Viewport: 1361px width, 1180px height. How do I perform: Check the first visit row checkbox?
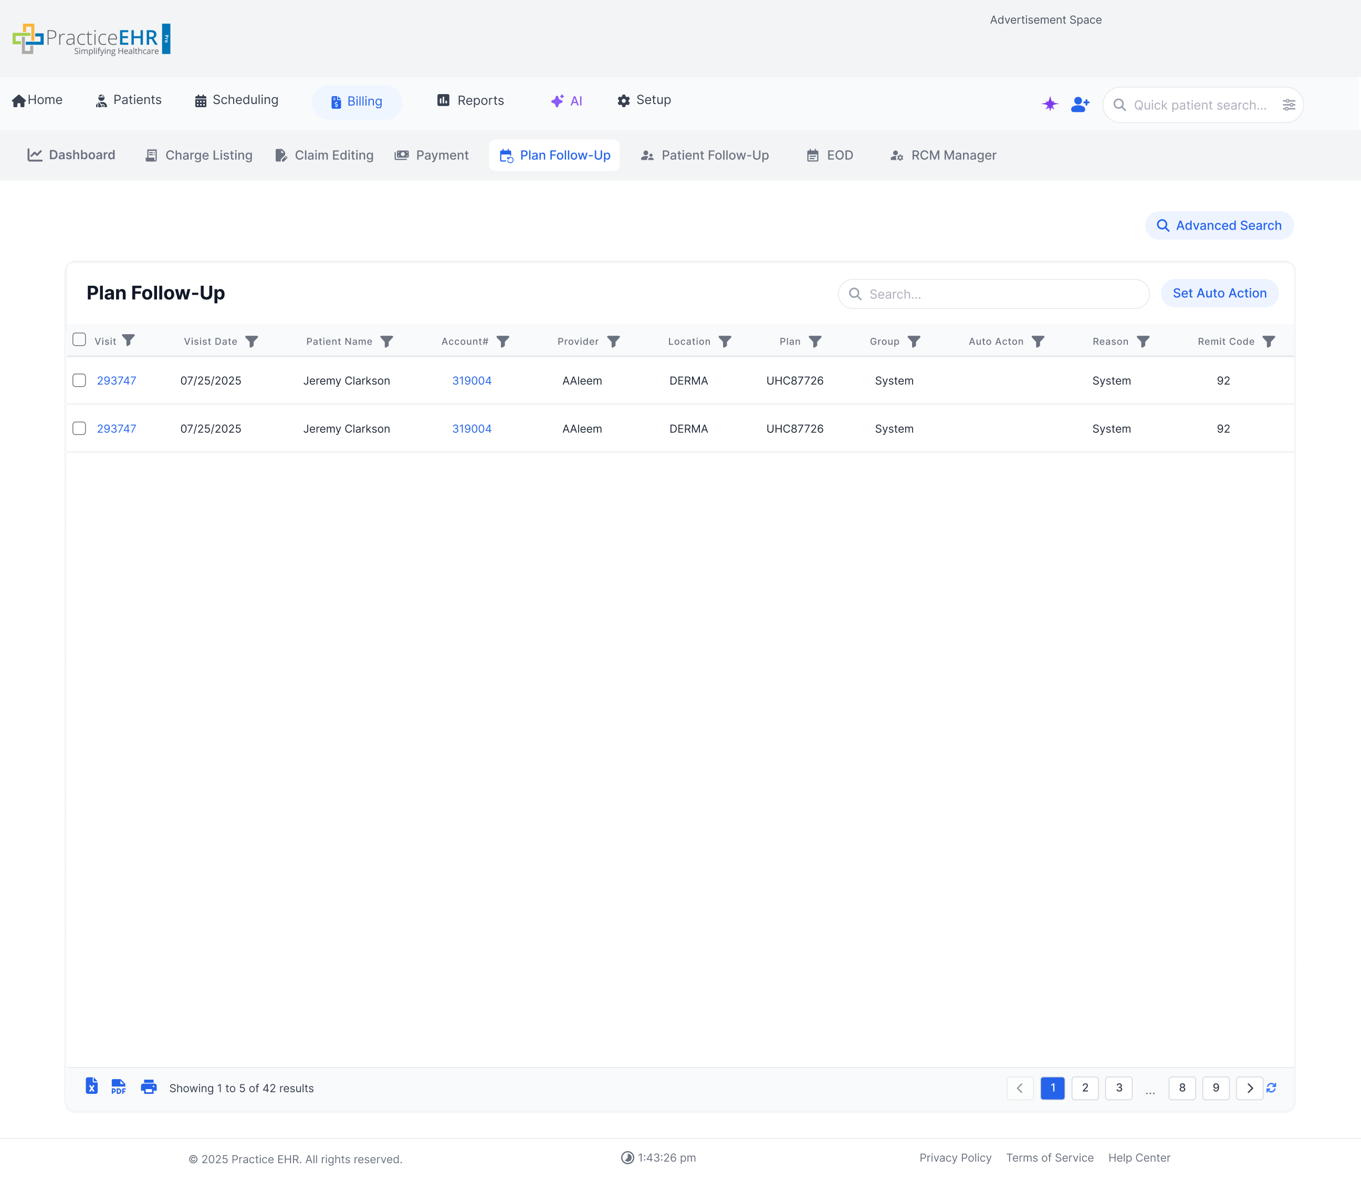79,380
